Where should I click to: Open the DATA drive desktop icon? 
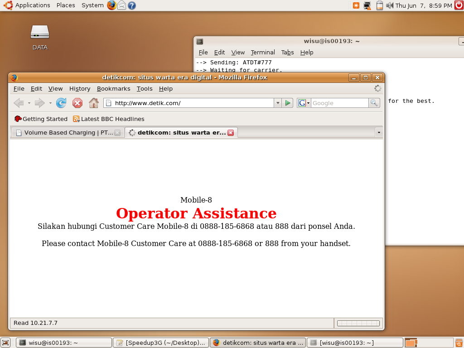point(40,38)
